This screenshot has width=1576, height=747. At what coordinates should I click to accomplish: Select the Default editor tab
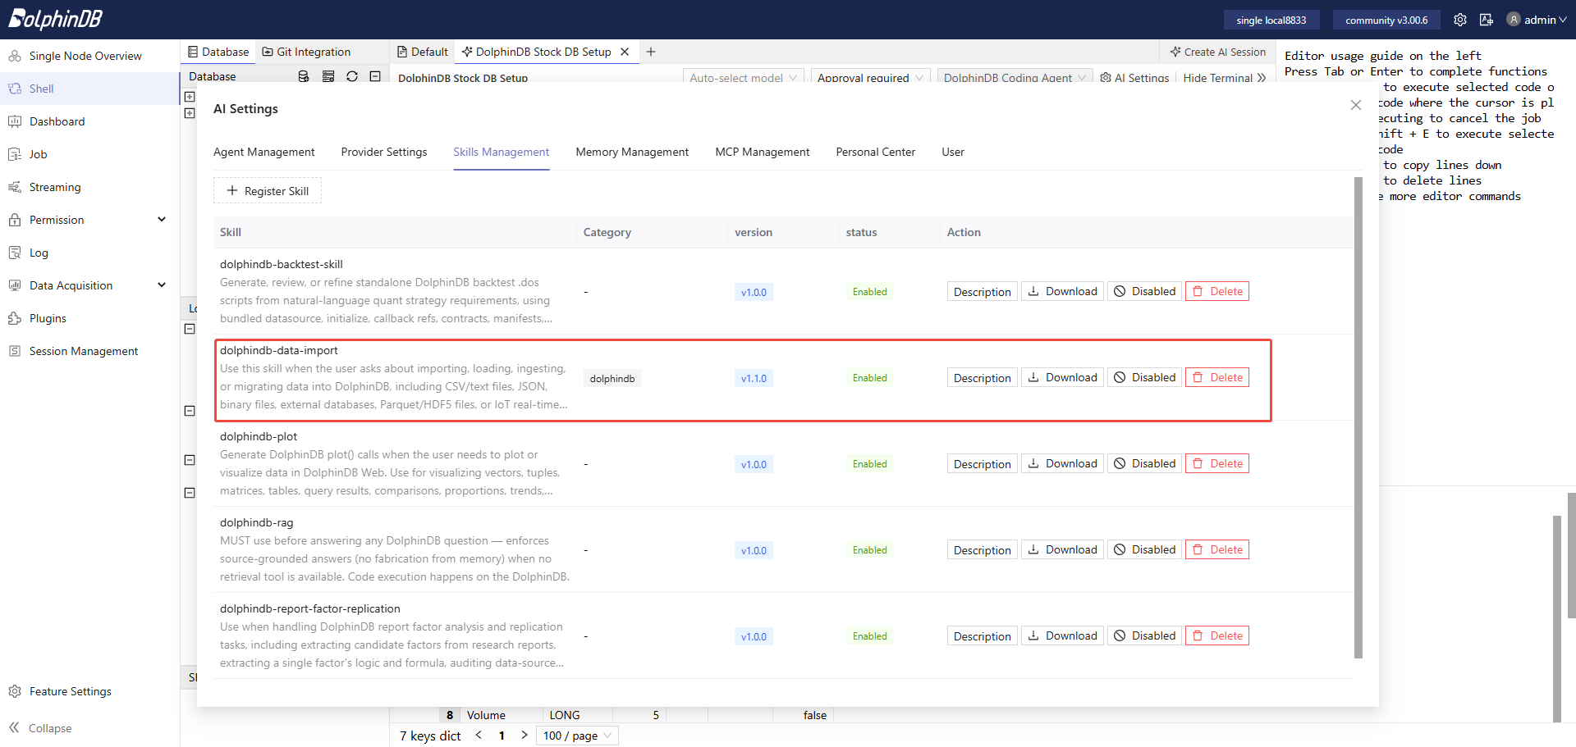423,52
